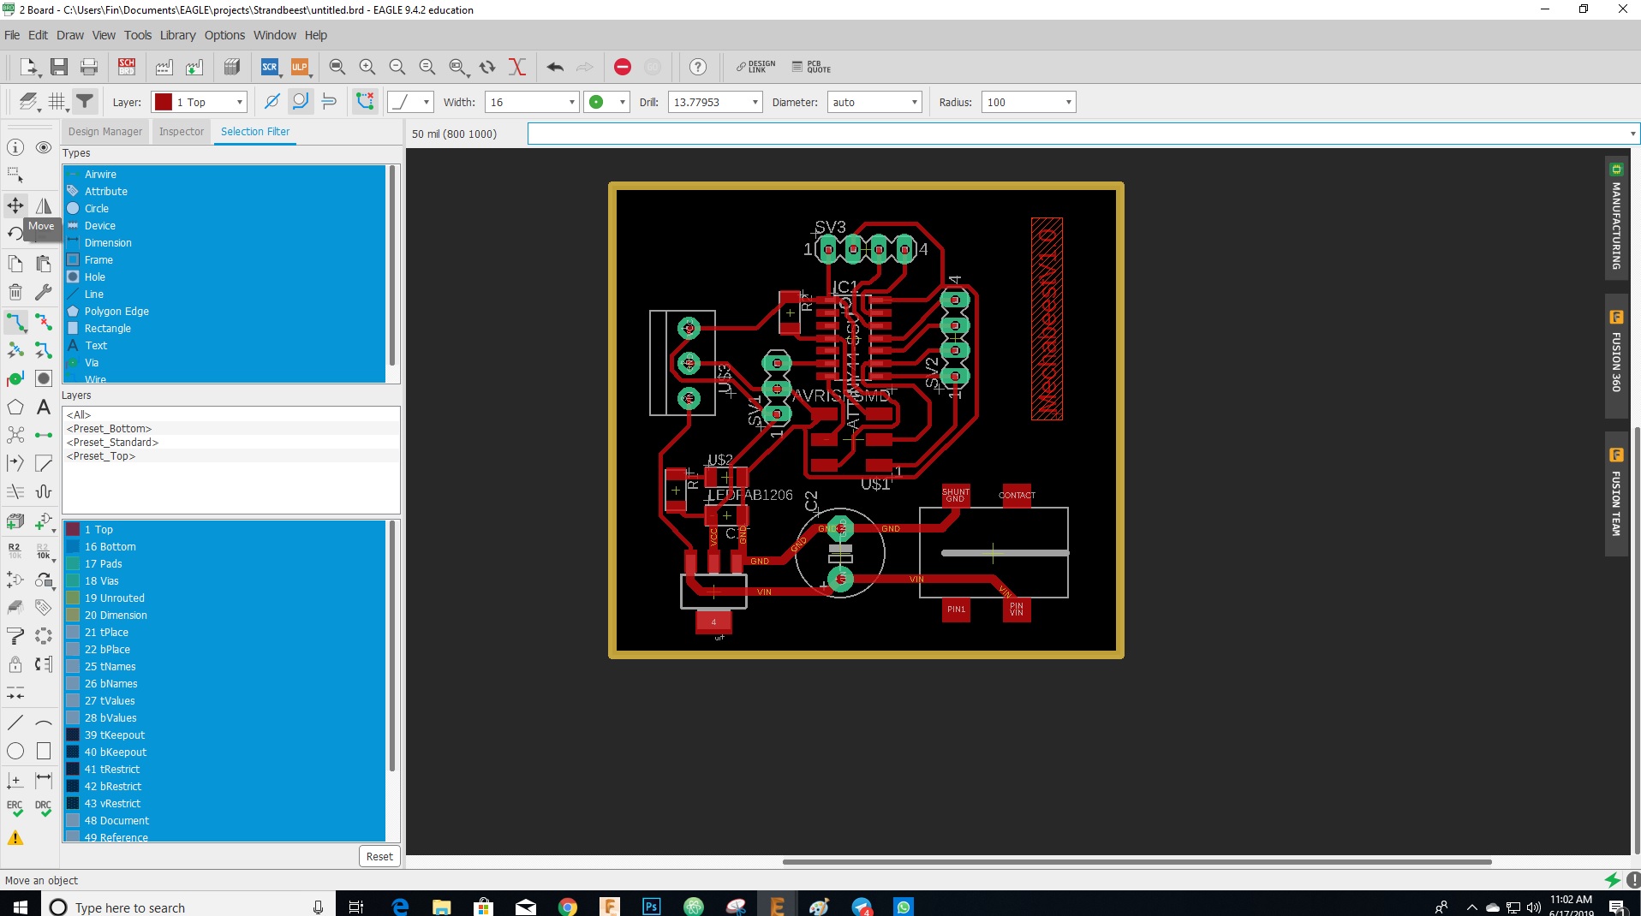Select the Text tool in sidebar
Image resolution: width=1641 pixels, height=916 pixels.
click(x=44, y=407)
